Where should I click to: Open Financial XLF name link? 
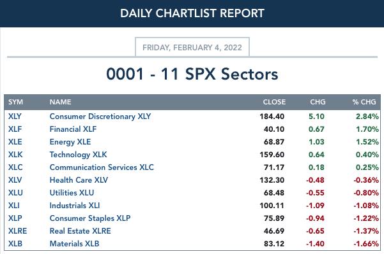tap(73, 129)
